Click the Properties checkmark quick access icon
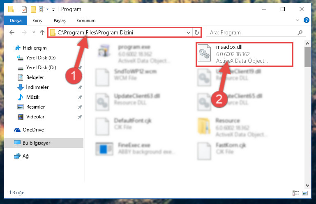The width and height of the screenshot is (316, 204). (24, 9)
